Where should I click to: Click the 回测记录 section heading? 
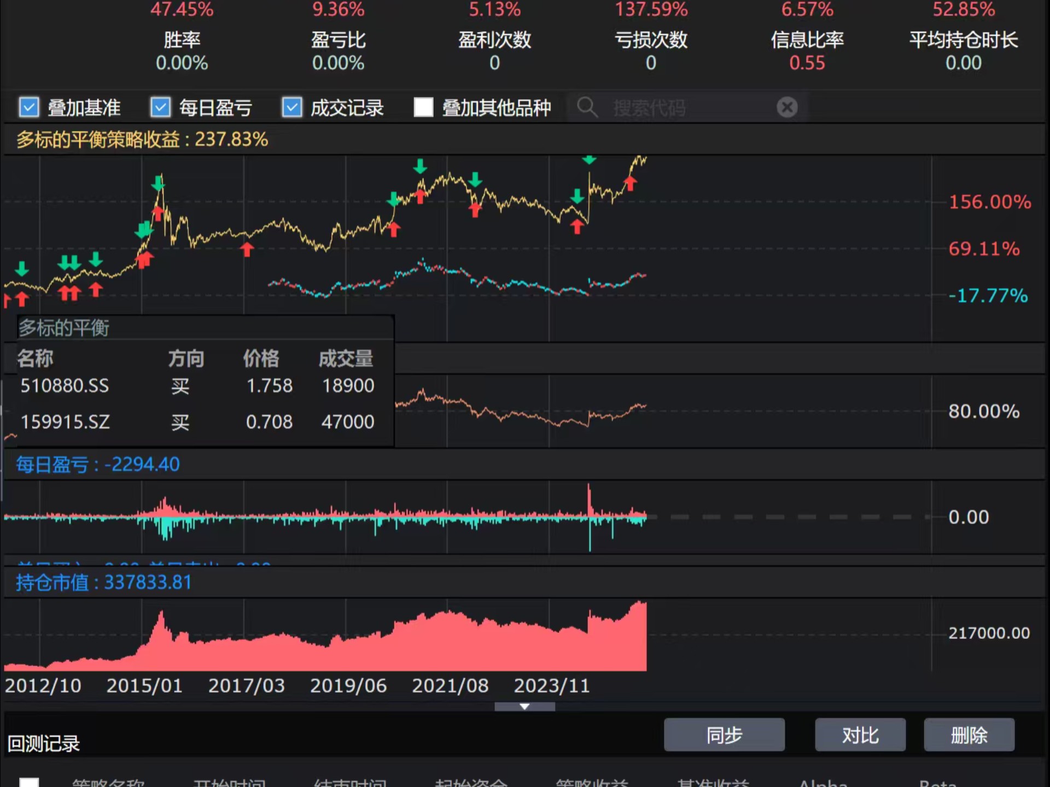(x=44, y=744)
